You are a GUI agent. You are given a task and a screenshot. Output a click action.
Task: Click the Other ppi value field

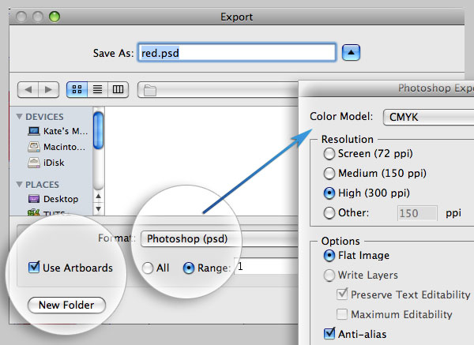[x=417, y=213]
